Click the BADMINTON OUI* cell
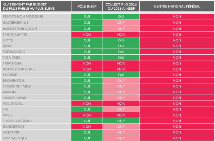This screenshot has width=215, height=141. (x=121, y=81)
